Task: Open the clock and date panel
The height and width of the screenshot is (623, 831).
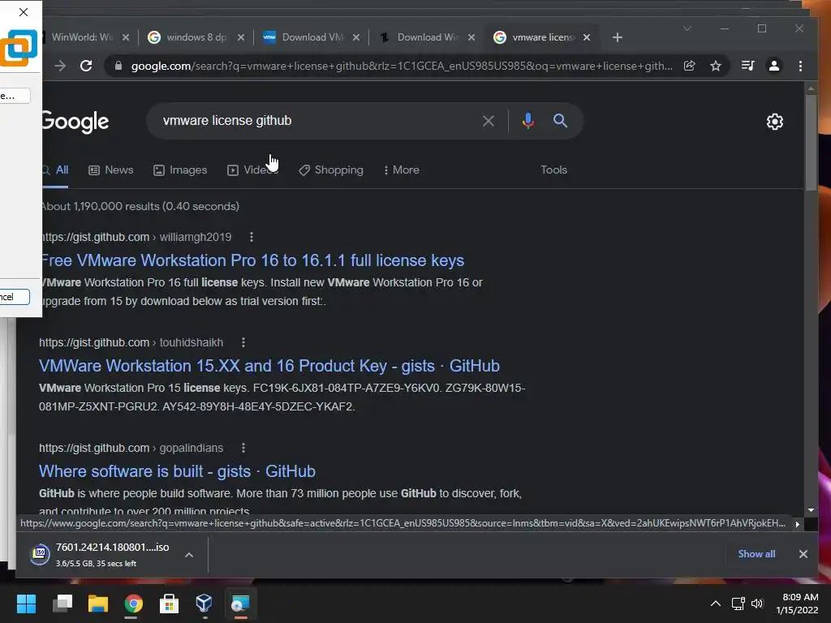Action: pyautogui.click(x=798, y=604)
